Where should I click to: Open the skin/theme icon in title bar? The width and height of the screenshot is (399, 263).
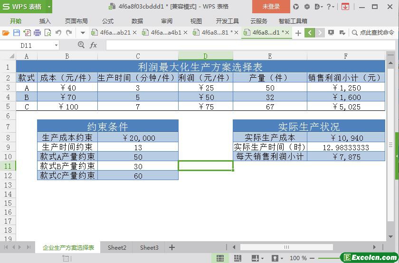[x=295, y=7]
